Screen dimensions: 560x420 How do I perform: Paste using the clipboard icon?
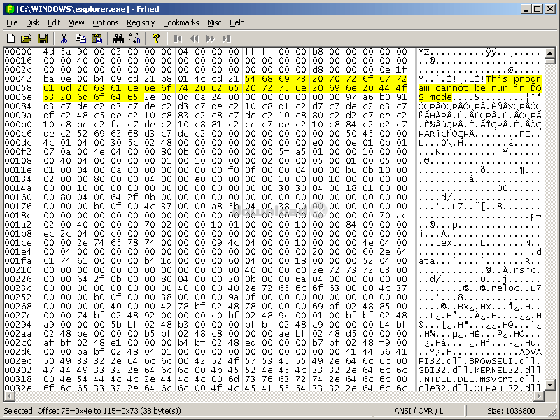97,38
